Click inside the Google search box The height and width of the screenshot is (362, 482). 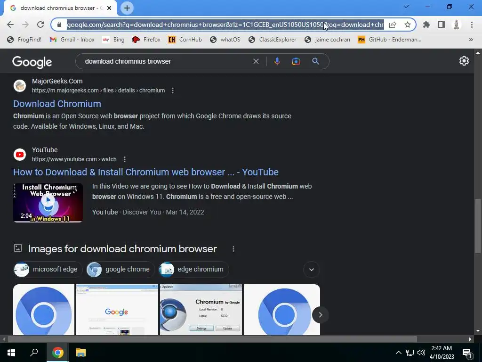166,61
